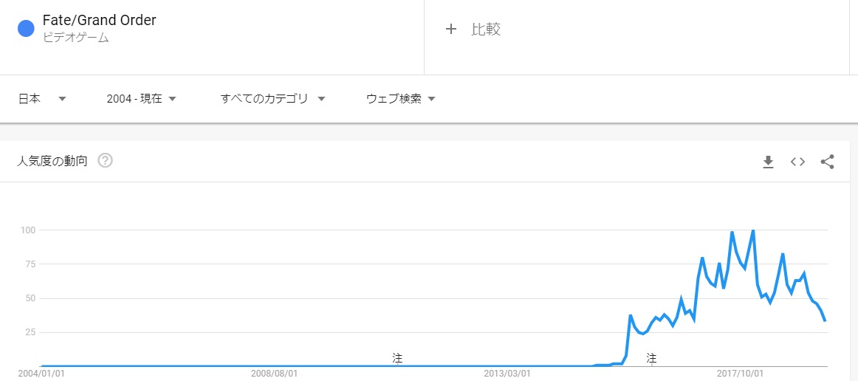Screen dimensions: 858x381
Task: Click the ビデオゲーム subtitle under the term
Action: pos(76,38)
